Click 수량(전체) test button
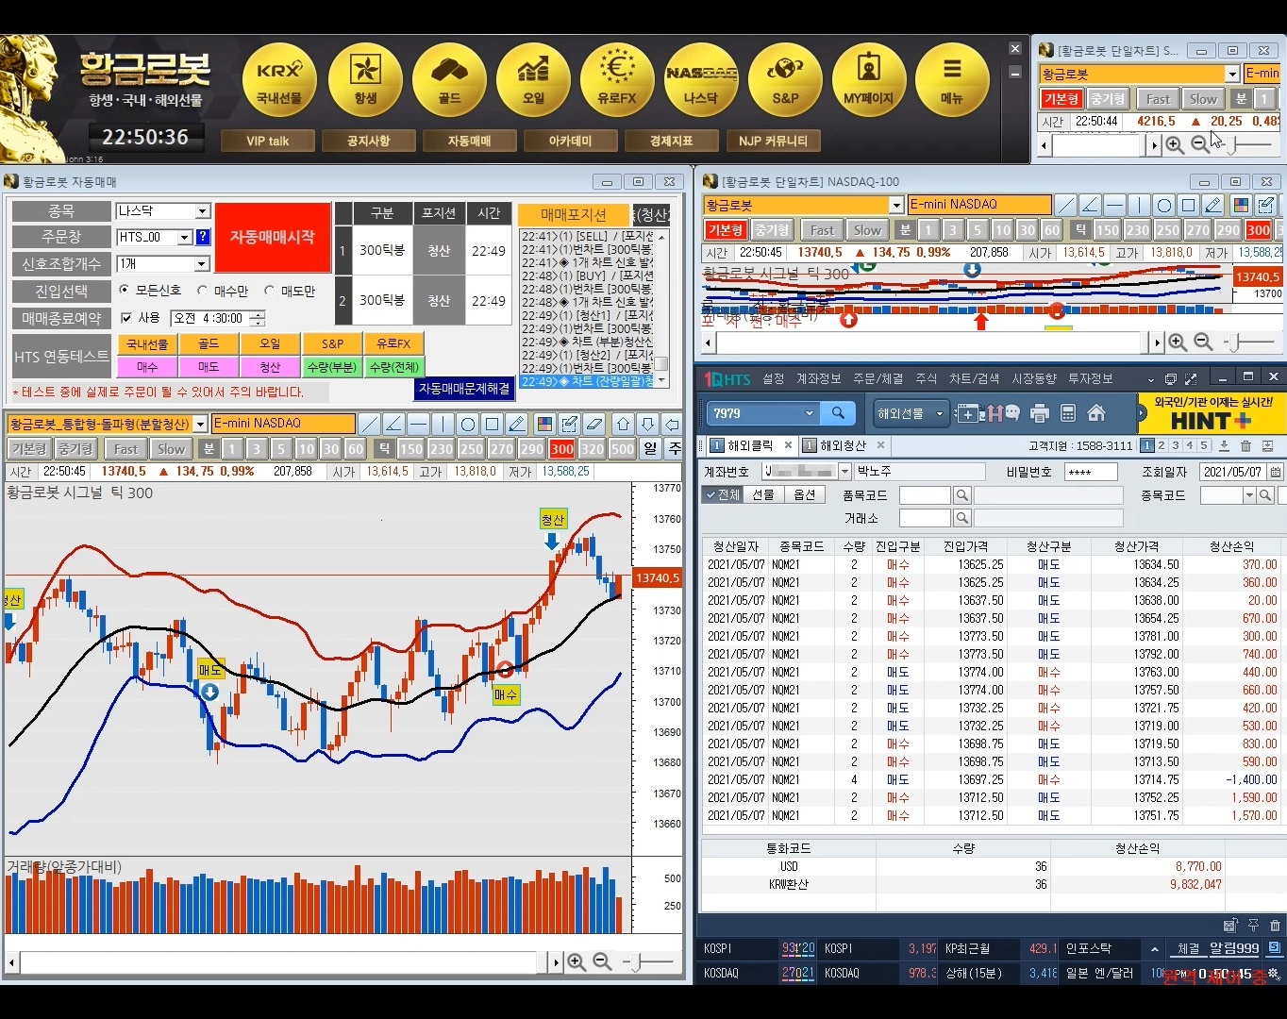The width and height of the screenshot is (1287, 1019). click(394, 367)
